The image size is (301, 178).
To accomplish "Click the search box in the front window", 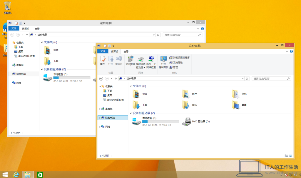I will click(271, 78).
